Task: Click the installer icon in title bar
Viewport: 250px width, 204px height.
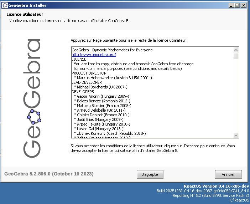Action: 4,5
